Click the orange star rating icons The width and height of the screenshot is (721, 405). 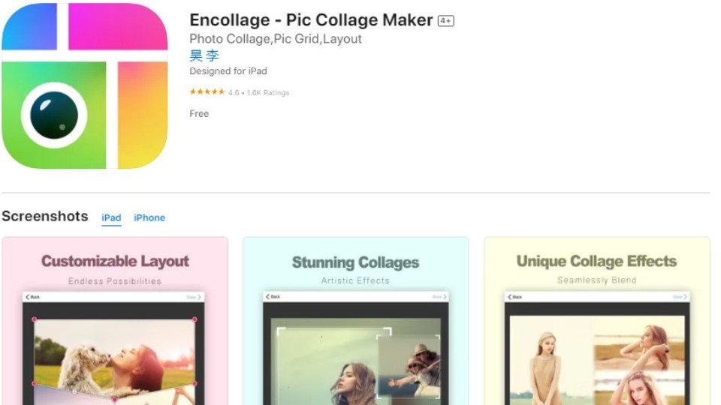207,92
